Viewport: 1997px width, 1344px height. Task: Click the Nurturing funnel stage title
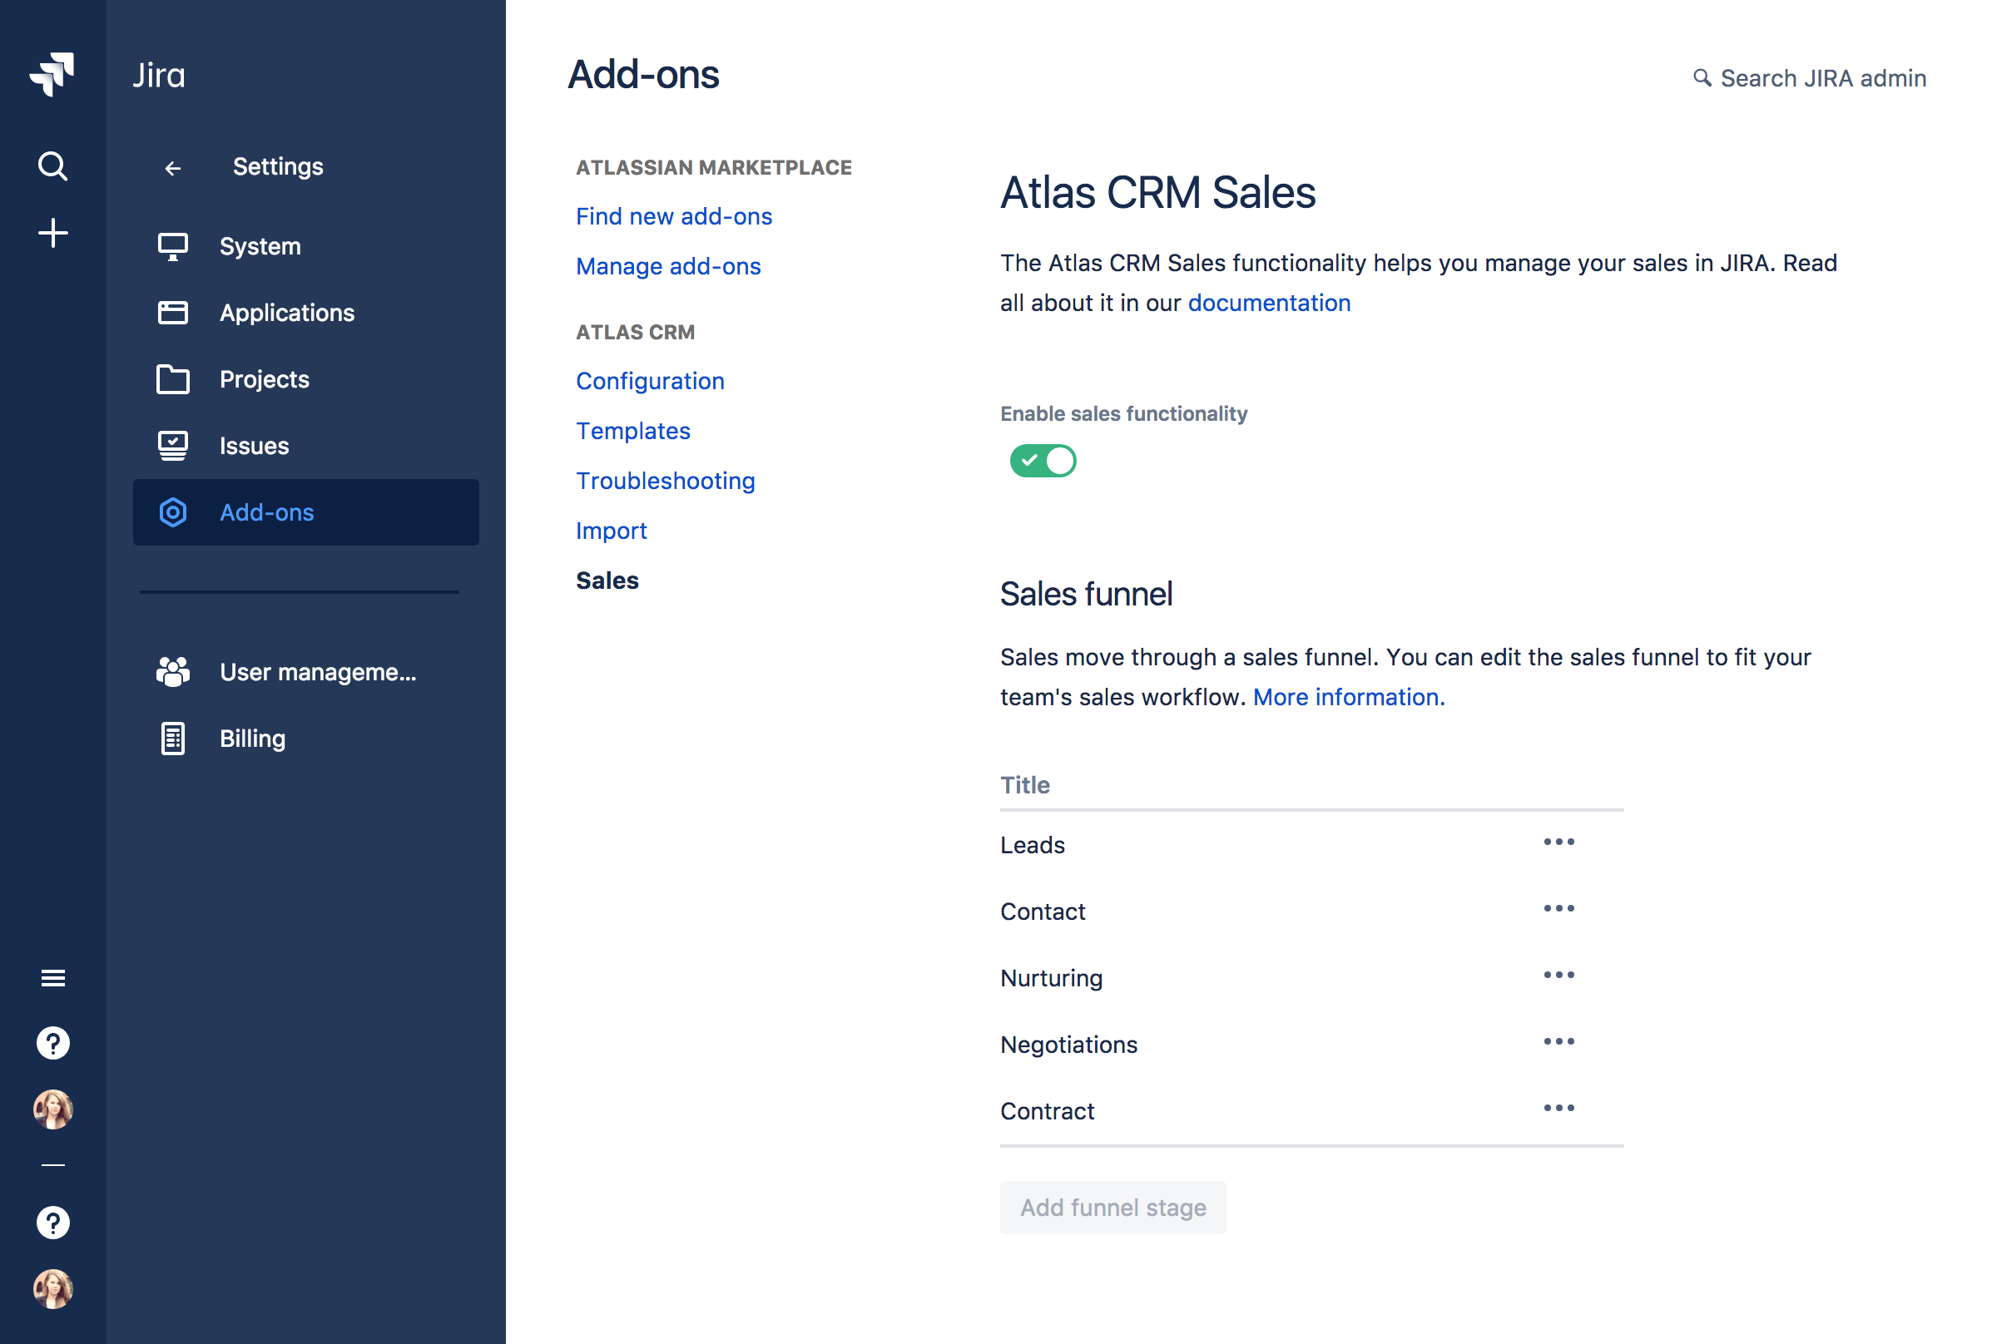pyautogui.click(x=1051, y=978)
